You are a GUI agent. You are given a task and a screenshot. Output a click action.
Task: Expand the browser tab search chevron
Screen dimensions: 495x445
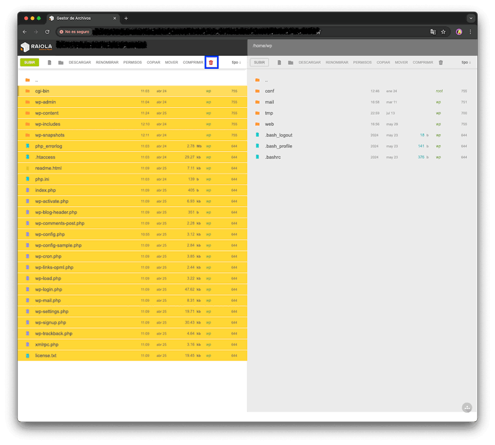471,19
